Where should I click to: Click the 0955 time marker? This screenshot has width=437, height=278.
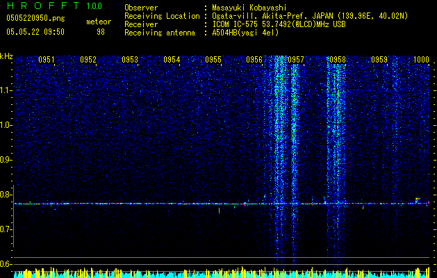pyautogui.click(x=213, y=60)
